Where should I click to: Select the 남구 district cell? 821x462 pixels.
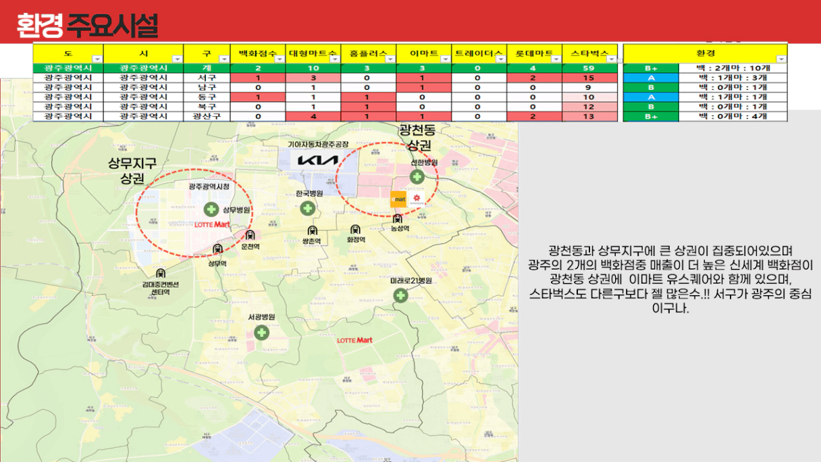207,87
